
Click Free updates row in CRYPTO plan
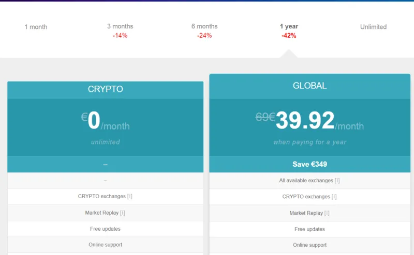(105, 229)
